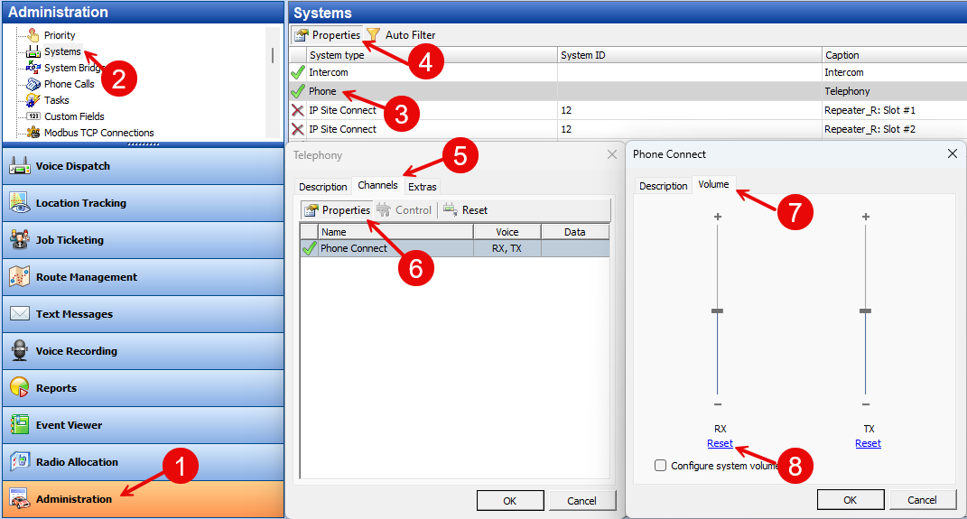Click the Administration section icon
Viewport: 967px width, 519px height.
pos(20,498)
